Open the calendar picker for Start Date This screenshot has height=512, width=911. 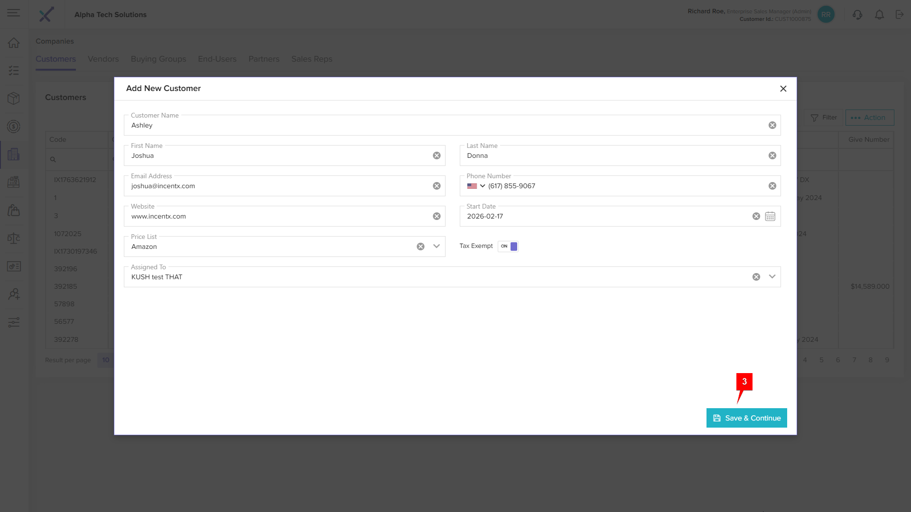point(770,216)
